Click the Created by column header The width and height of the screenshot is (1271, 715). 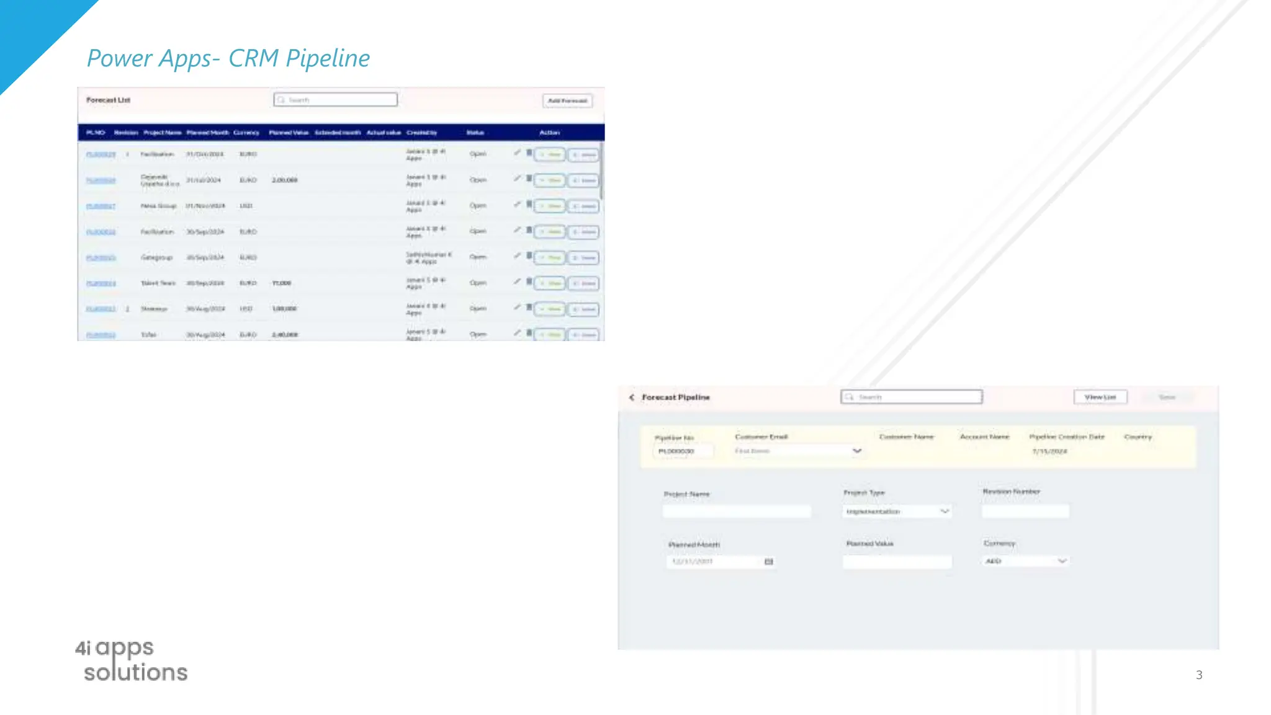click(422, 133)
